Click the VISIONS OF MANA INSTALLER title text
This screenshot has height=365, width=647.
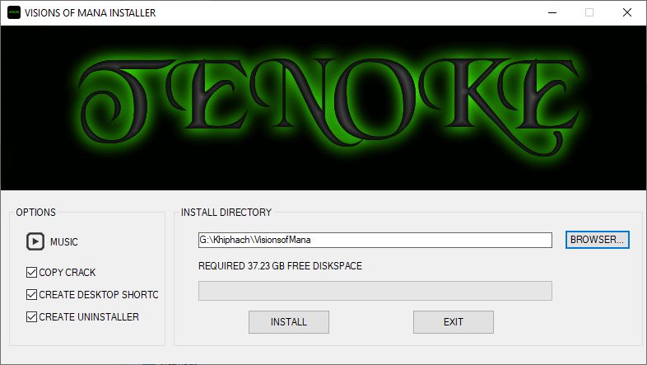pos(91,13)
